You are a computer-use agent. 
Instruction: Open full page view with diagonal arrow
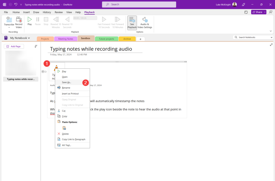[x=271, y=45]
